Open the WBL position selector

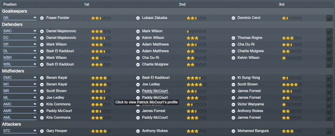click(20, 64)
